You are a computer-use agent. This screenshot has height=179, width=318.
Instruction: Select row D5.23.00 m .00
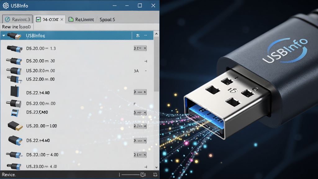[x=41, y=103]
